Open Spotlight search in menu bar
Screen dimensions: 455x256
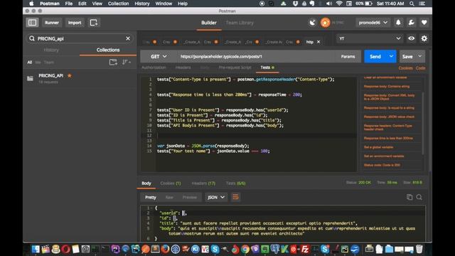coord(412,4)
